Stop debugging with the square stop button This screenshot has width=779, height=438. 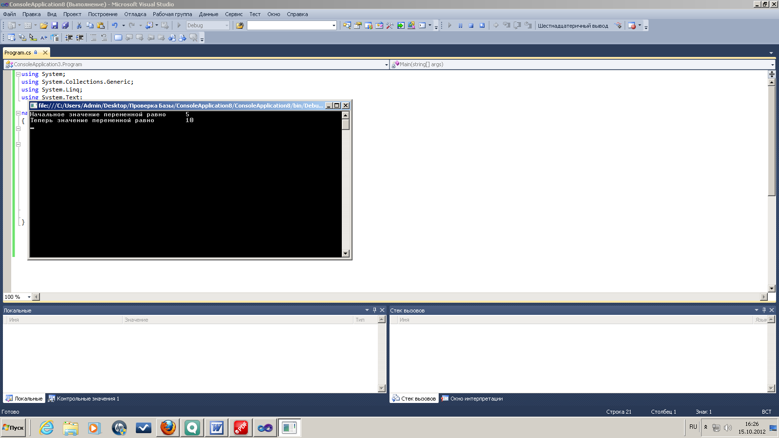(471, 25)
